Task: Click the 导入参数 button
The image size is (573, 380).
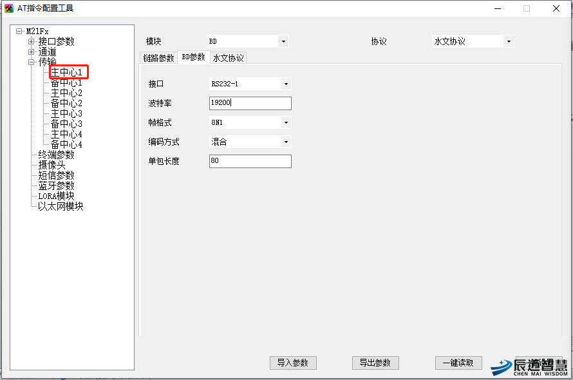Action: pyautogui.click(x=293, y=363)
